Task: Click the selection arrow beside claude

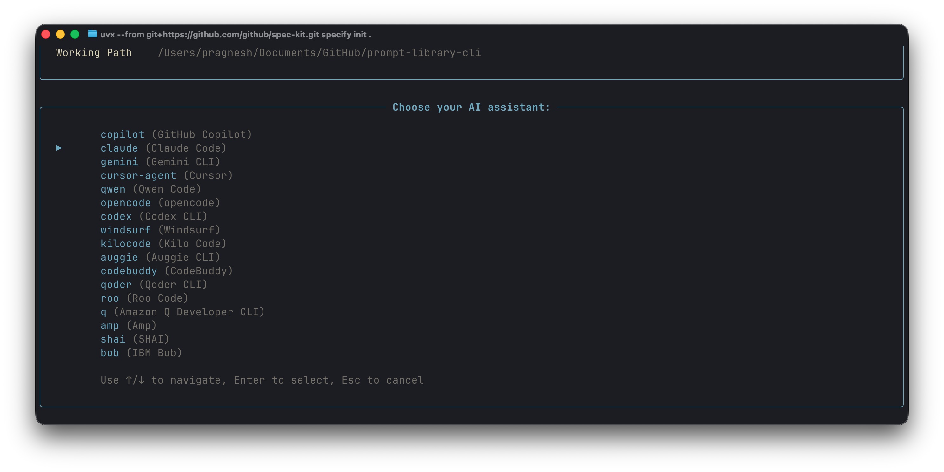Action: (x=59, y=148)
